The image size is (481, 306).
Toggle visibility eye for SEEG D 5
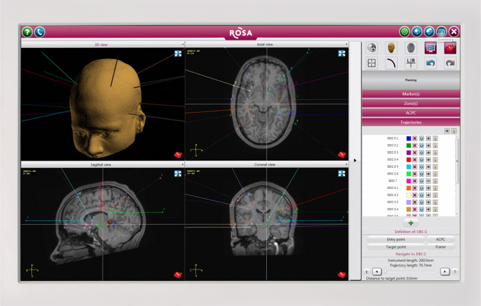coord(428,166)
